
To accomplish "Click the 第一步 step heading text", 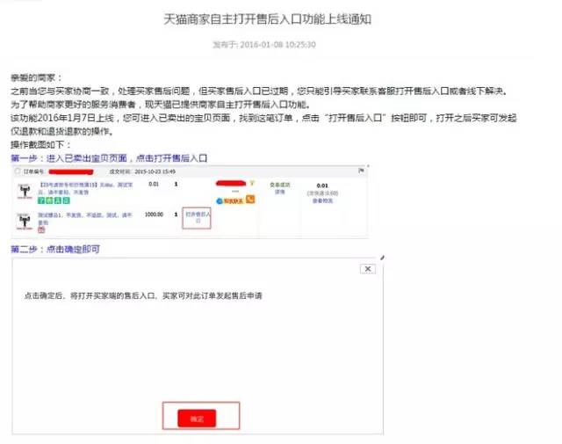I will click(x=109, y=158).
